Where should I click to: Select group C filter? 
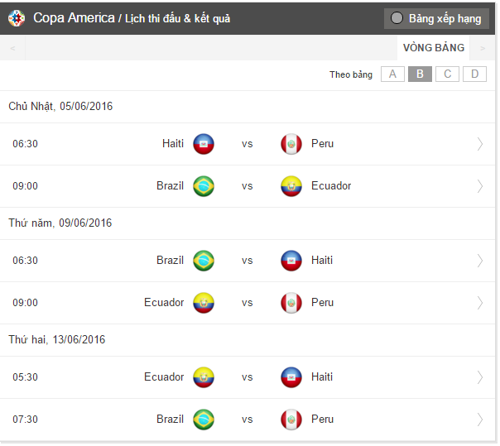tap(447, 74)
